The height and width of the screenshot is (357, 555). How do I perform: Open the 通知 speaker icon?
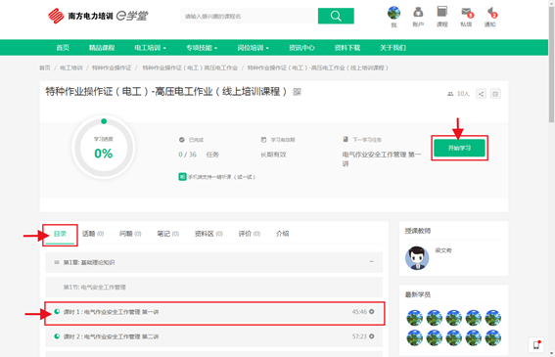tap(491, 13)
